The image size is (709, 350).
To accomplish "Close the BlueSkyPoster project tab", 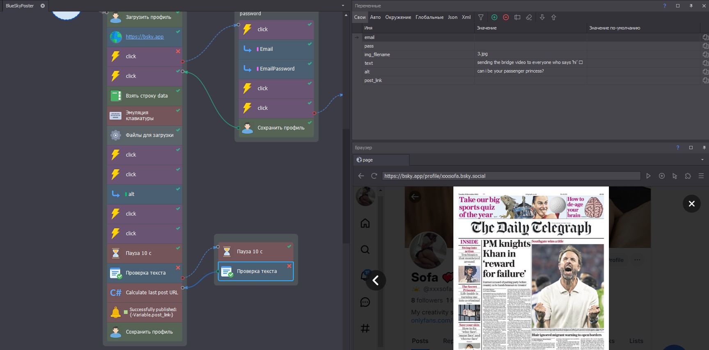I will (43, 6).
